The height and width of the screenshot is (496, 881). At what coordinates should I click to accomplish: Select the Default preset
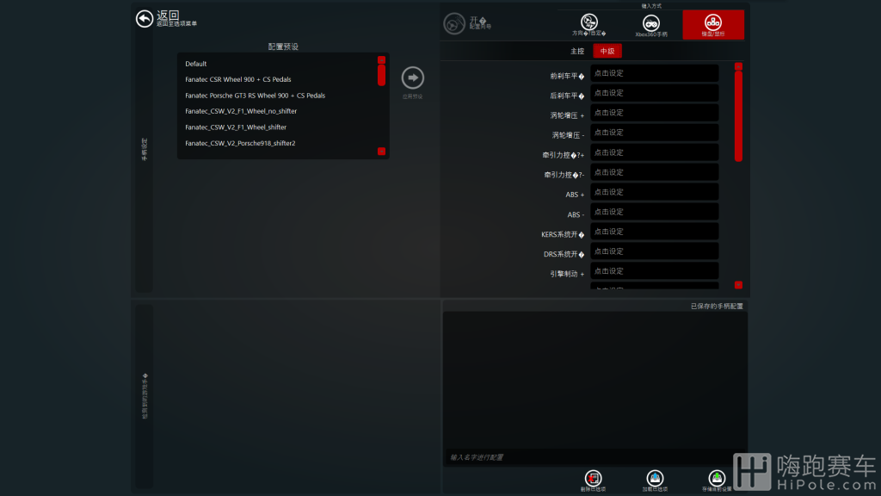pos(196,64)
